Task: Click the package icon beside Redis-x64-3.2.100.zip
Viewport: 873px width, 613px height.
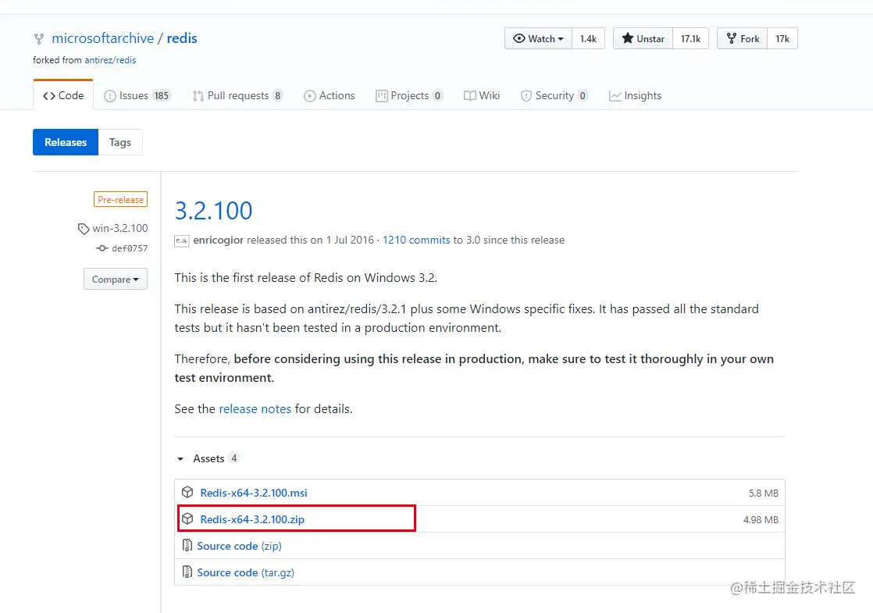Action: pos(187,519)
